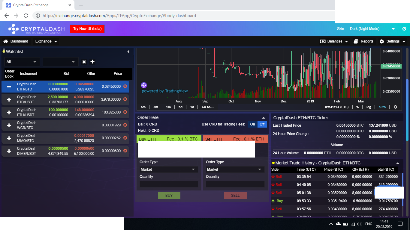410x230 pixels.
Task: Remove ETH/USDT from watchlist via red X
Action: click(125, 112)
